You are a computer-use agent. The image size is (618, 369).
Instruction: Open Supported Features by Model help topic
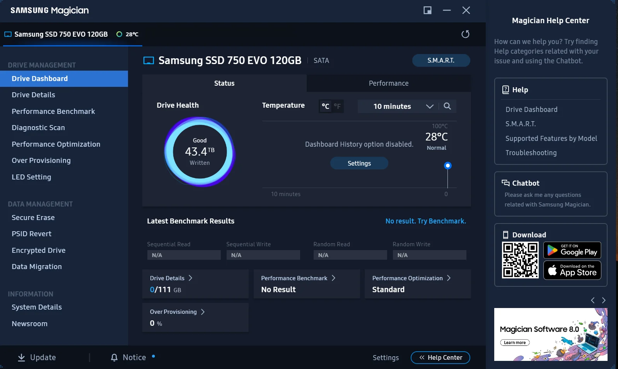tap(551, 139)
